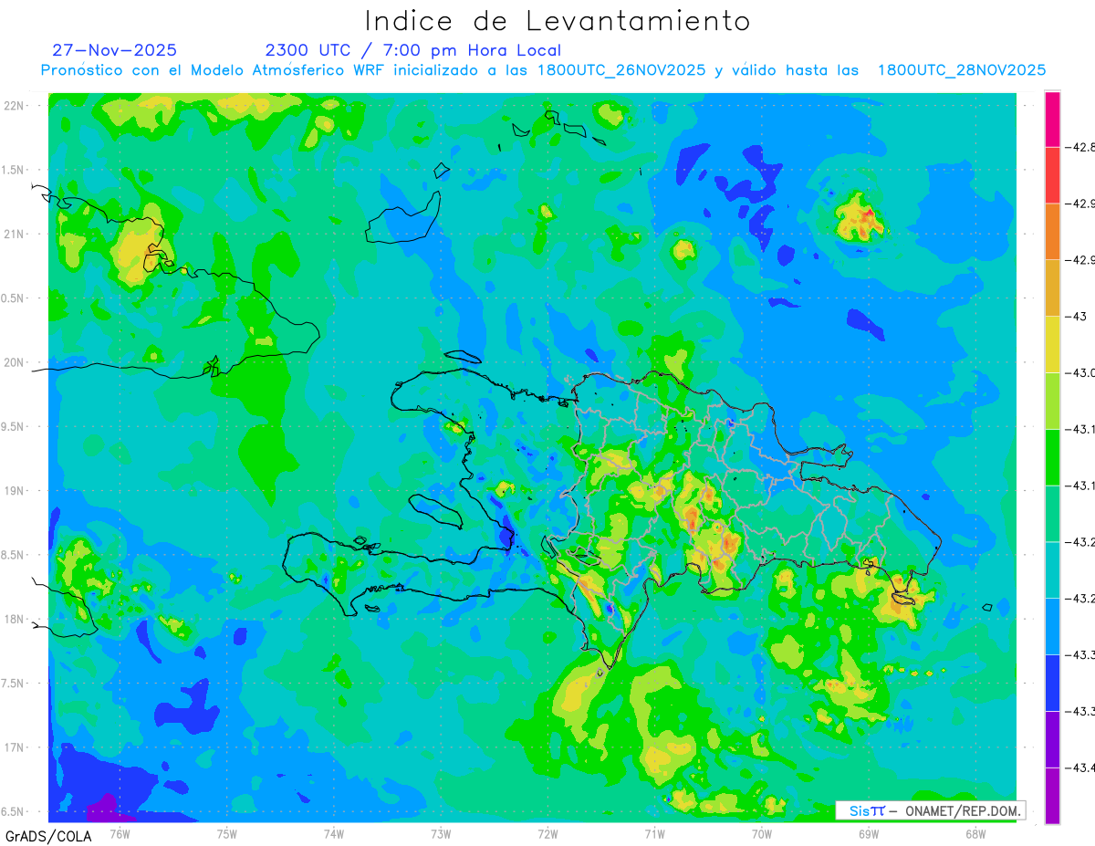
Task: Click the "20N" latitude label
Action: 15,362
